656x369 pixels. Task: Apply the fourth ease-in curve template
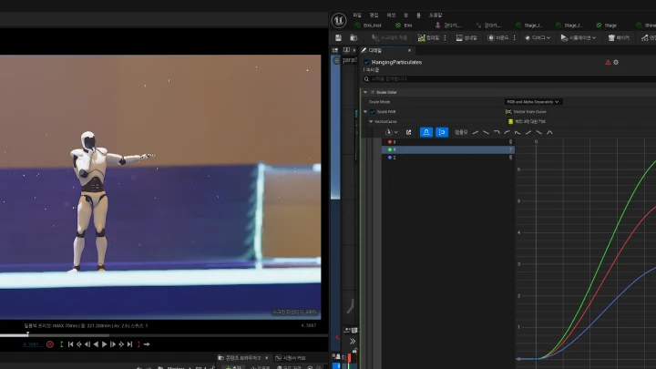[x=507, y=132]
